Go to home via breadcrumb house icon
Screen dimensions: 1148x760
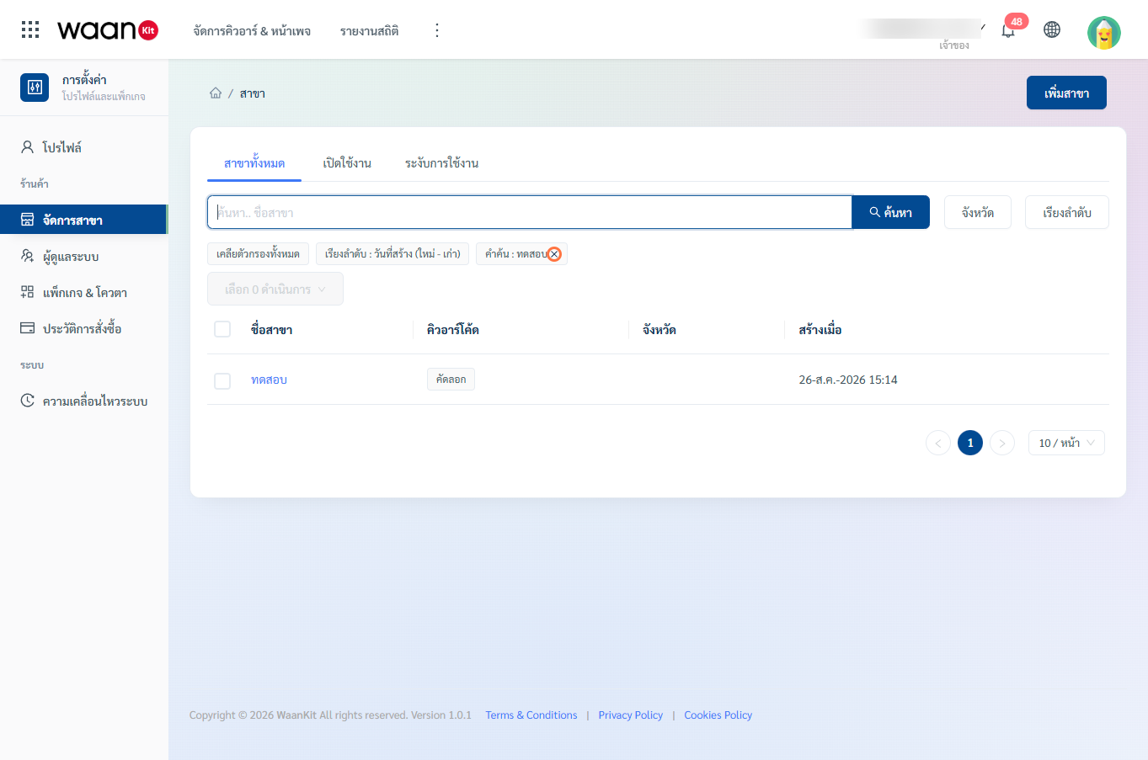[216, 93]
